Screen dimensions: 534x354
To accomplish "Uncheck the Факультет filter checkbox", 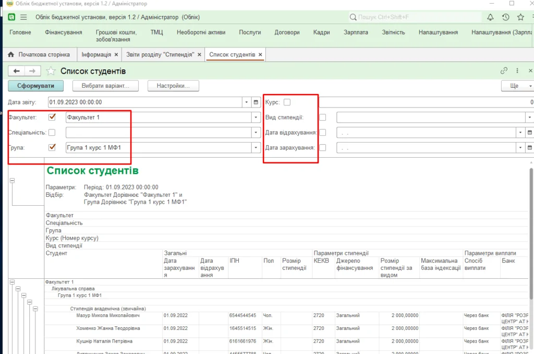I will [52, 117].
